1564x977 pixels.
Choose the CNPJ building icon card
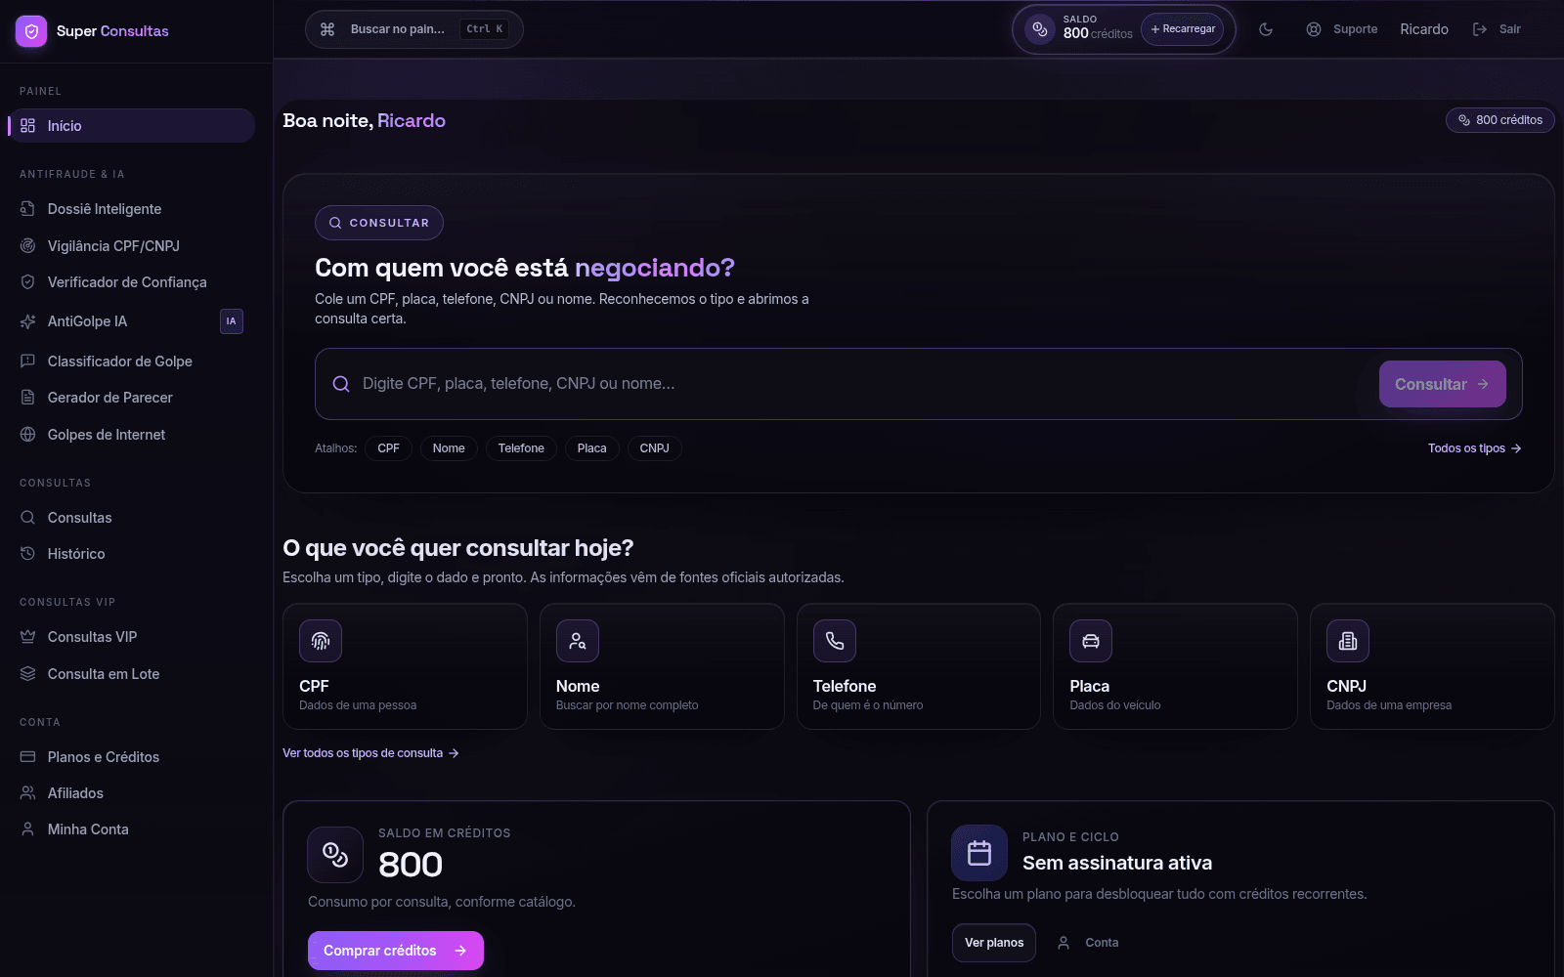(1432, 666)
